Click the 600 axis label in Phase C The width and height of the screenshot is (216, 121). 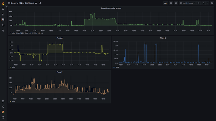click(x=10, y=78)
